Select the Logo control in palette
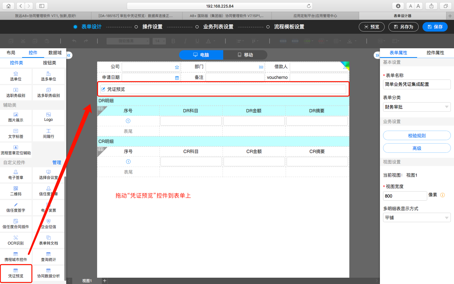Image resolution: width=454 pixels, height=284 pixels. (48, 117)
